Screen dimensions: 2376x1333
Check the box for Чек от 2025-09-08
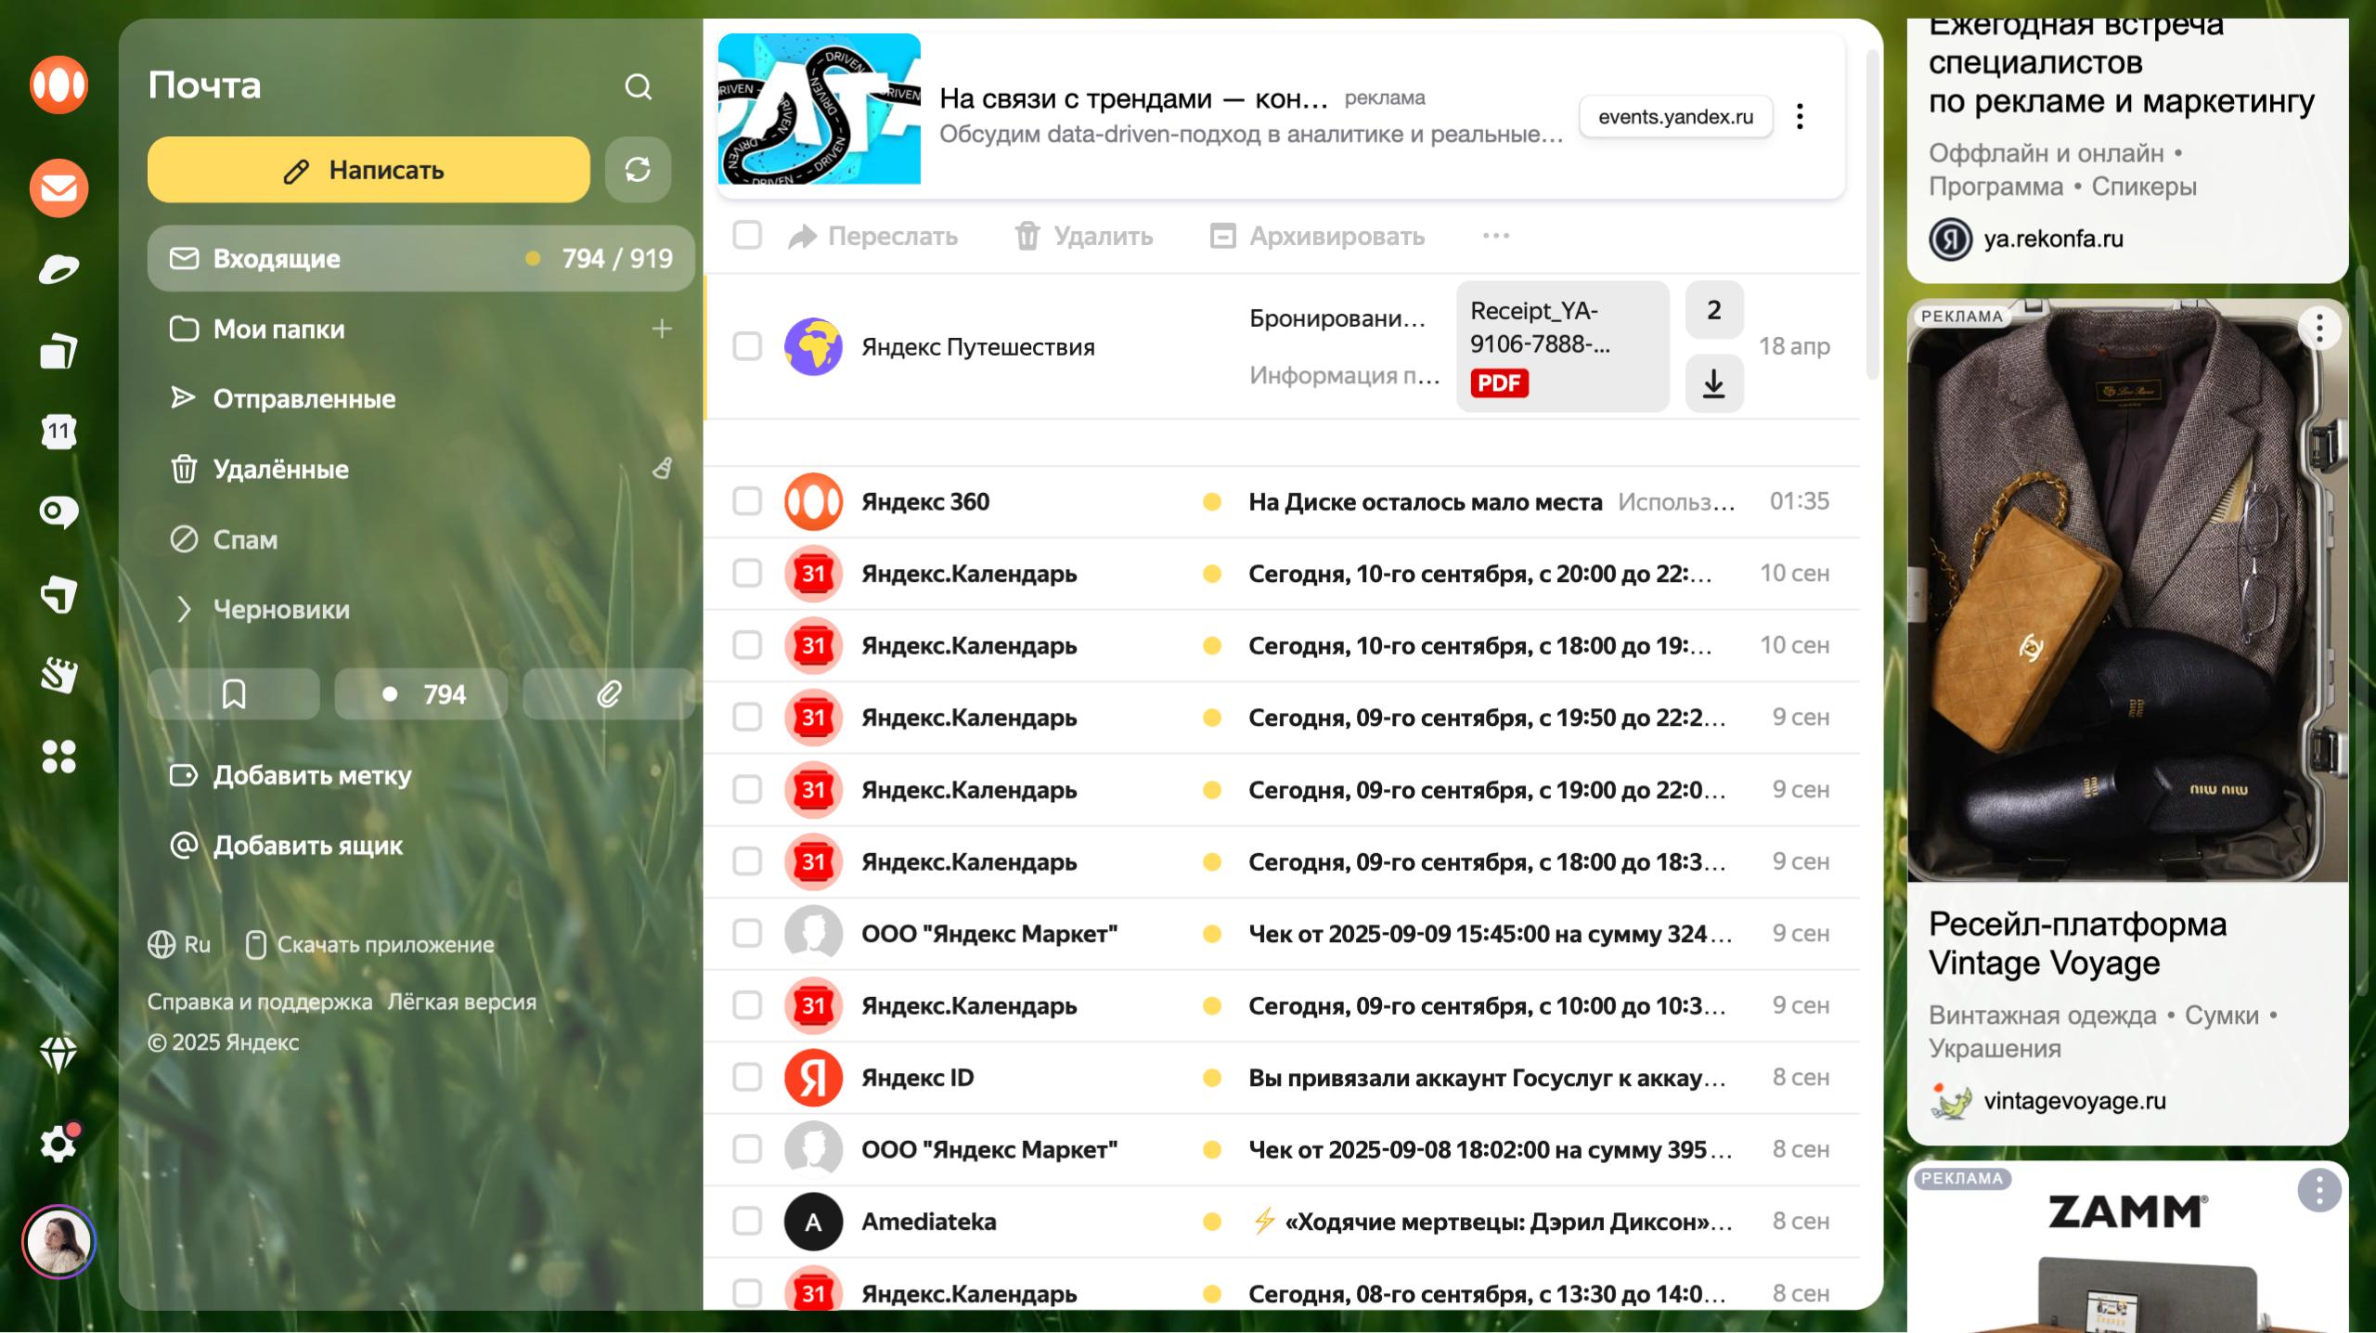[747, 1149]
